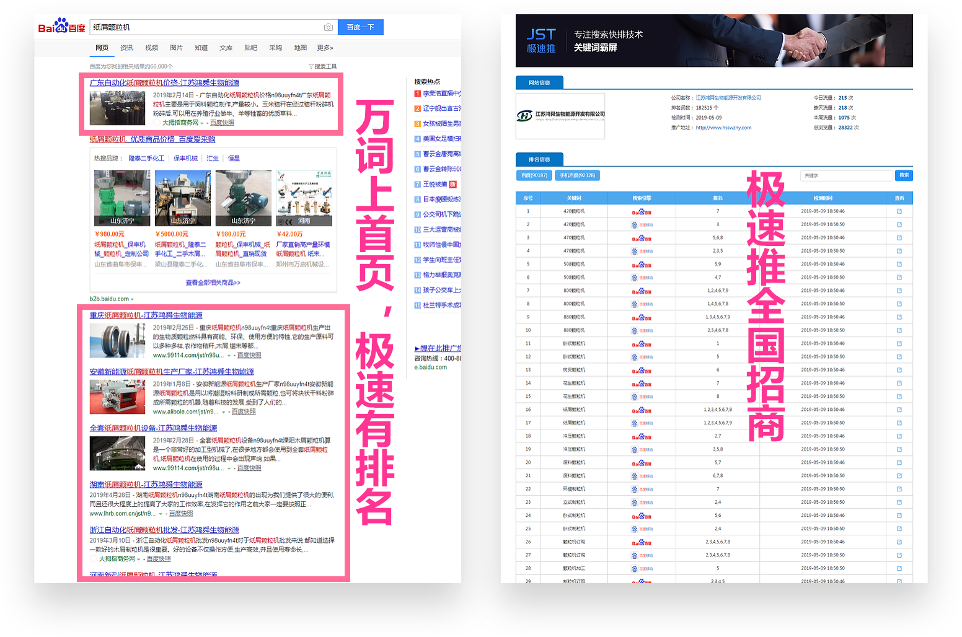Open result 湖南纸屑颗粒机-江苏鸿舜生物能源
962x637 pixels.
(x=146, y=485)
